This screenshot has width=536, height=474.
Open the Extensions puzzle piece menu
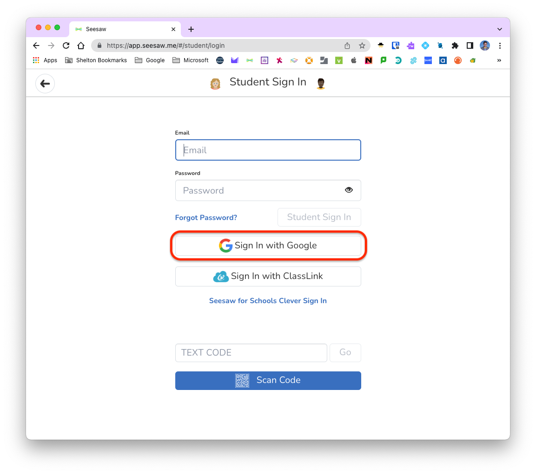(455, 45)
